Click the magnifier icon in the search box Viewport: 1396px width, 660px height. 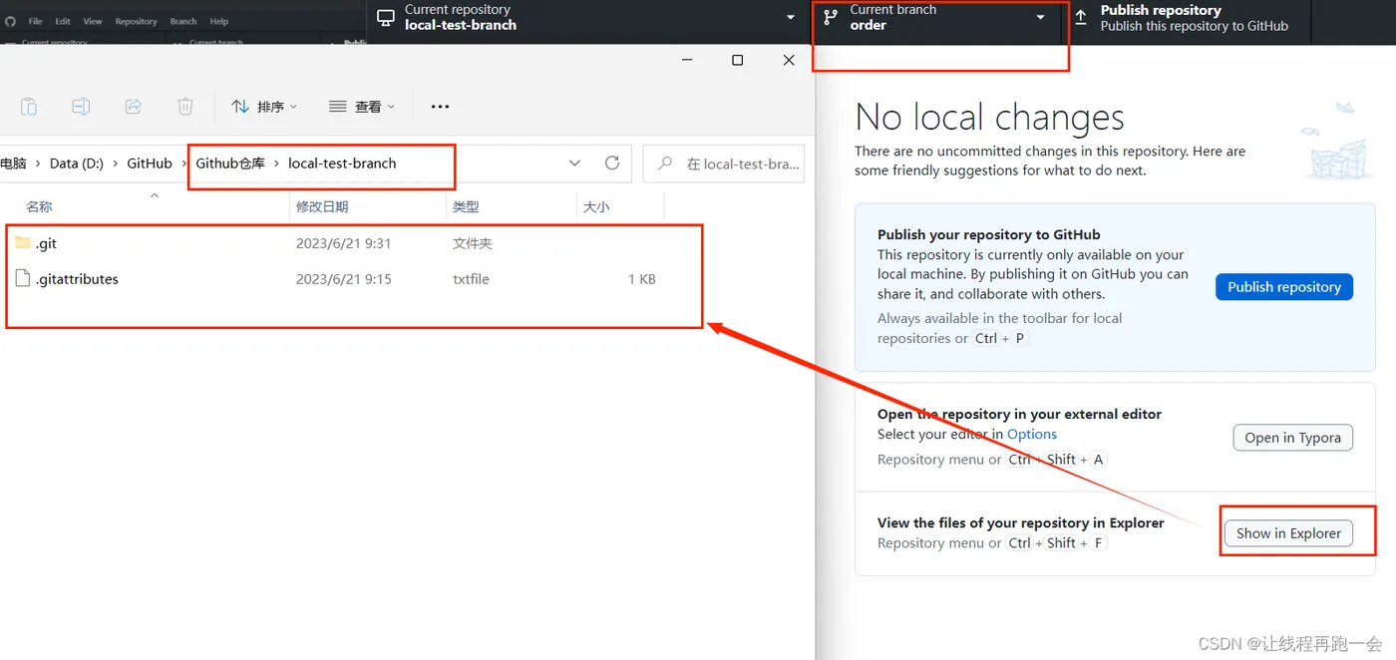(665, 164)
